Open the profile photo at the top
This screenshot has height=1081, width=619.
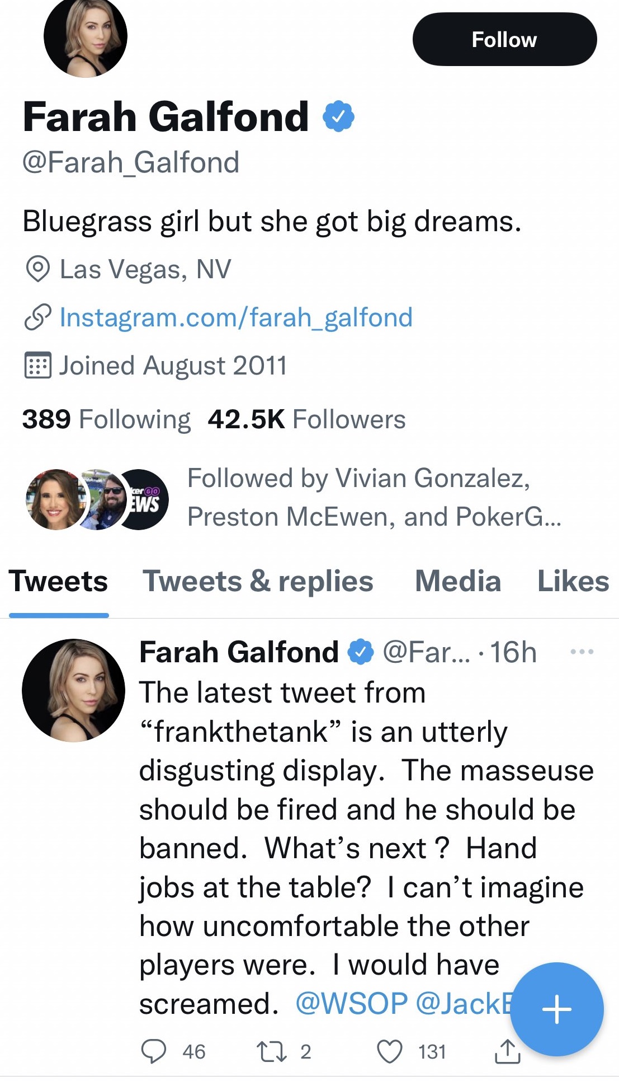tap(86, 36)
